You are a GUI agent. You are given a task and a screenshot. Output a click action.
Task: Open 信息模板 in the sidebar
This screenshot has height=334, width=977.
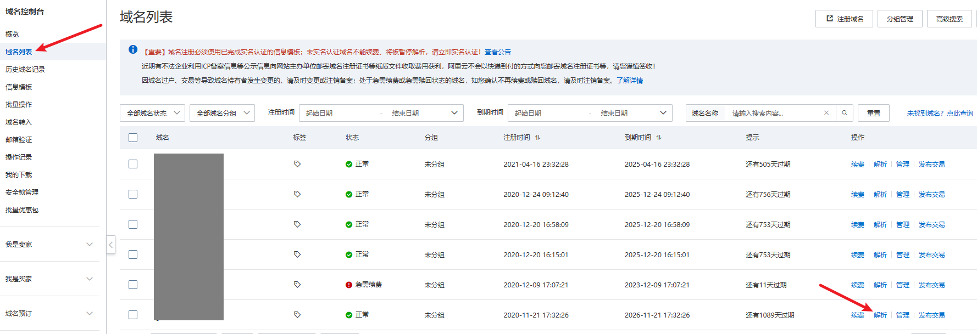(19, 87)
